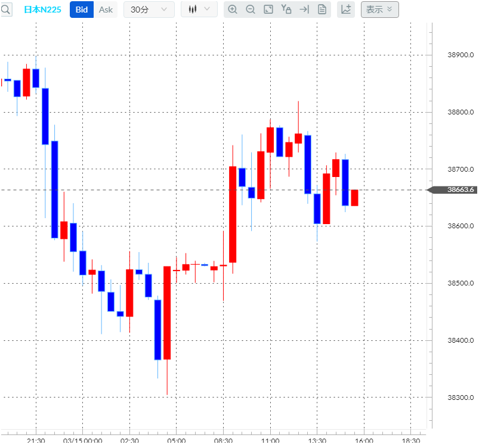Click the 05:00 time axis label
The width and height of the screenshot is (479, 444).
pos(177,440)
